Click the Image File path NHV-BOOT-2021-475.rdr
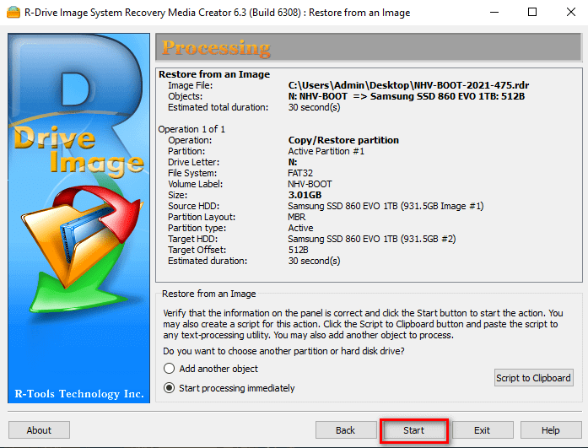 pyautogui.click(x=408, y=85)
